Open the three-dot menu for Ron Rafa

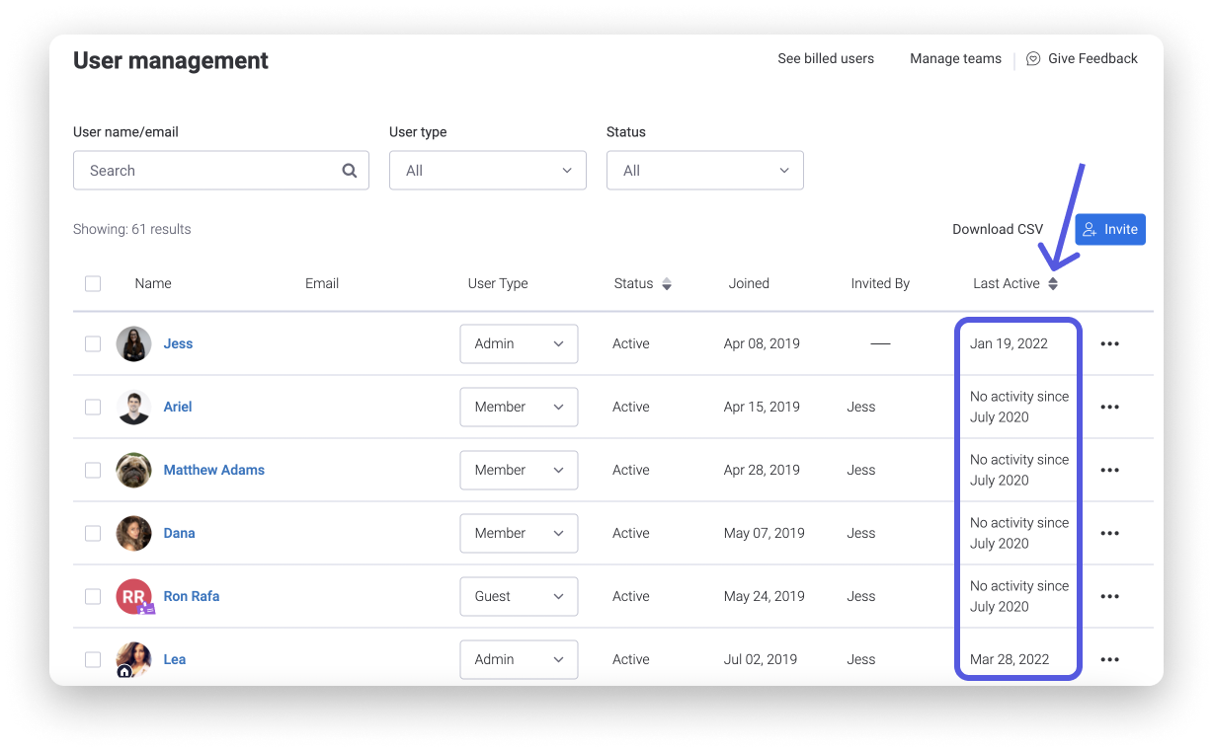[1109, 596]
